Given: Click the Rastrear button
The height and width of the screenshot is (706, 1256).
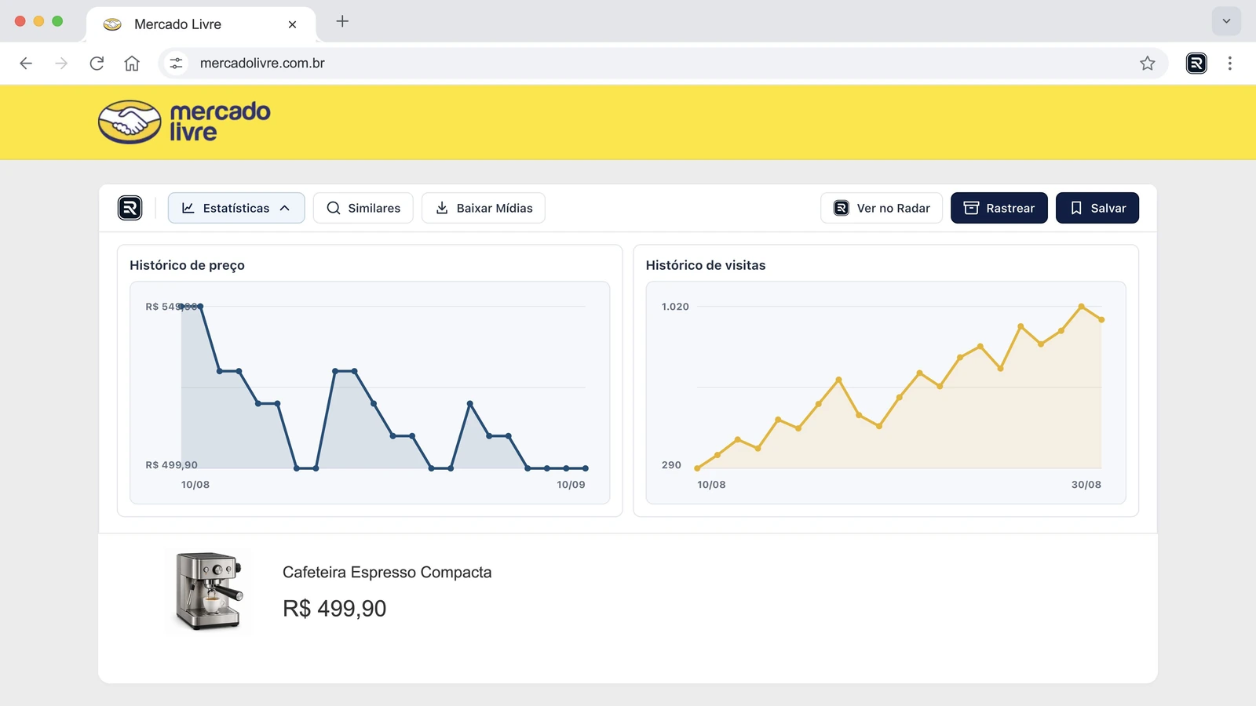Looking at the screenshot, I should [x=999, y=208].
